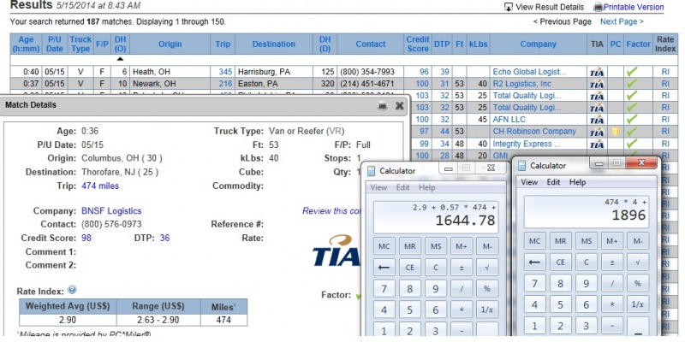Open Integrity Express company link
The width and height of the screenshot is (685, 348).
pos(527,144)
